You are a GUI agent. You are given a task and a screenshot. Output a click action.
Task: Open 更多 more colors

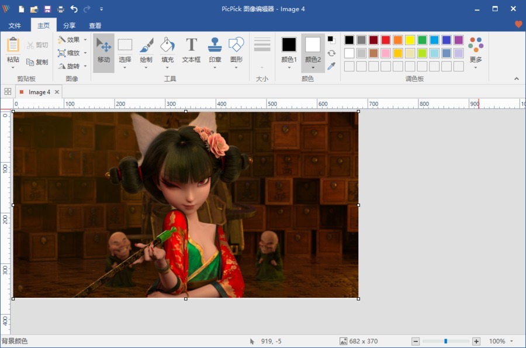click(476, 52)
